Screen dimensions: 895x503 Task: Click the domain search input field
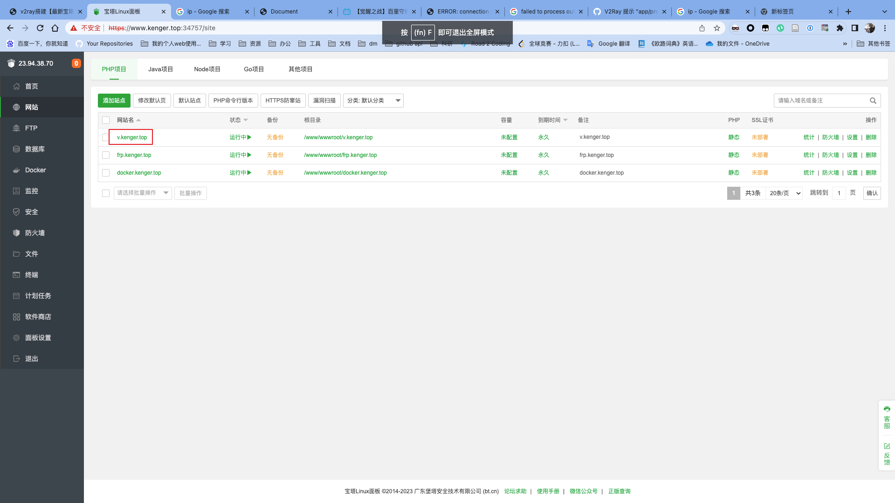(x=820, y=101)
